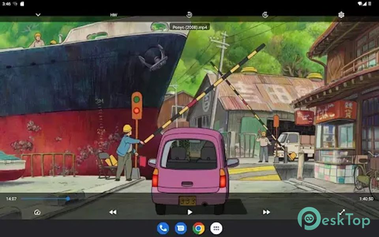Screen dimensions: 379x237
Task: Click the total duration time label
Action: click(366, 199)
